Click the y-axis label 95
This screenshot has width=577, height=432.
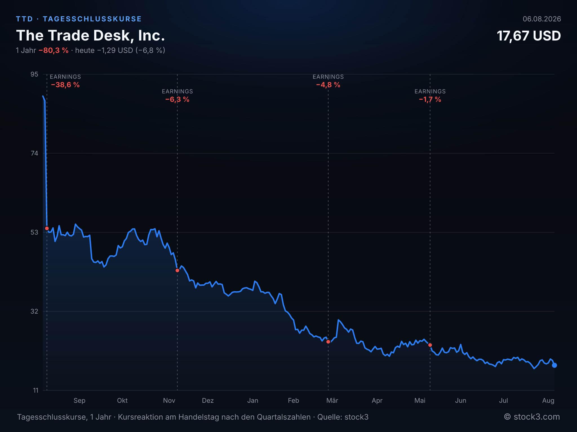[34, 74]
